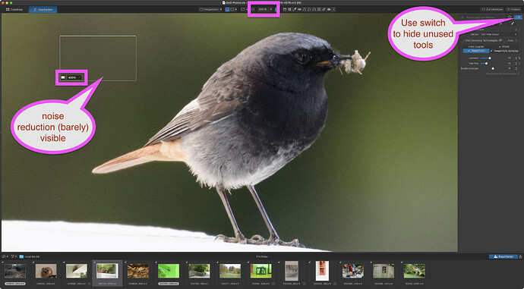Click the favorites star icon beside search field
Image resolution: width=524 pixels, height=289 pixels.
click(x=510, y=17)
